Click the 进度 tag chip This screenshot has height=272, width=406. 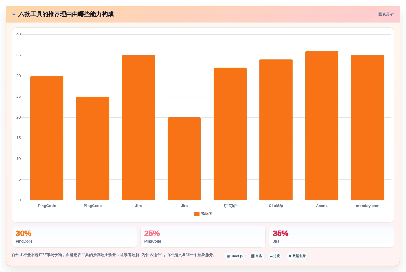pos(275,256)
